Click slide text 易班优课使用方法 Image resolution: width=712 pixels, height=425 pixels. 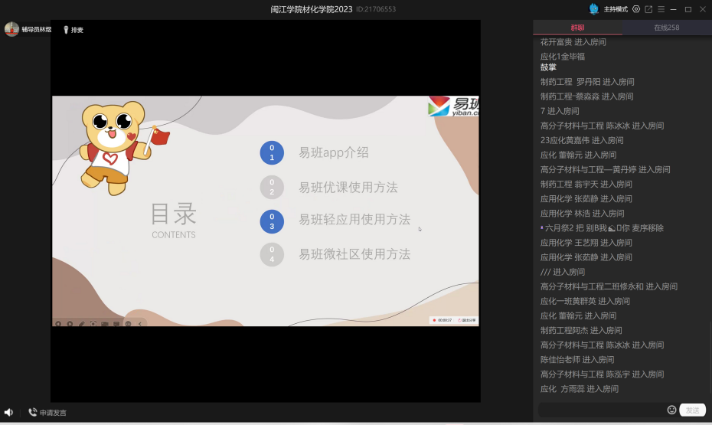click(x=348, y=188)
